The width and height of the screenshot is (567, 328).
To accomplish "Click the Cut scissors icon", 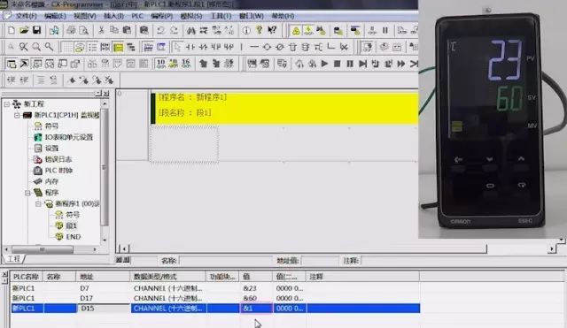I will click(x=101, y=30).
